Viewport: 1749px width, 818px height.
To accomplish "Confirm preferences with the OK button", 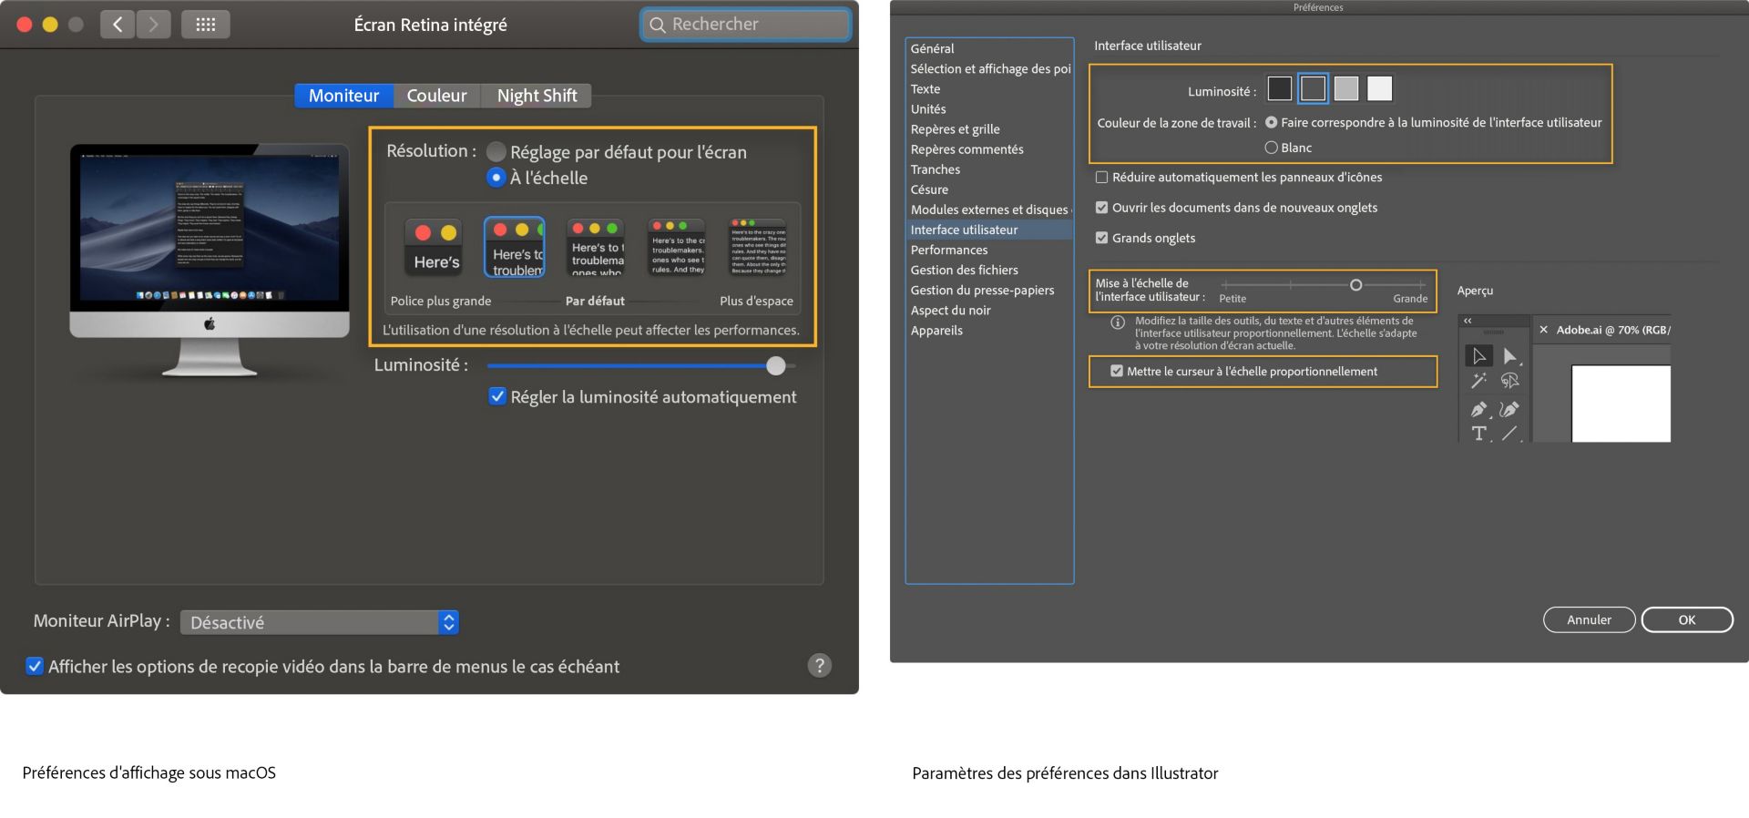I will pyautogui.click(x=1687, y=619).
